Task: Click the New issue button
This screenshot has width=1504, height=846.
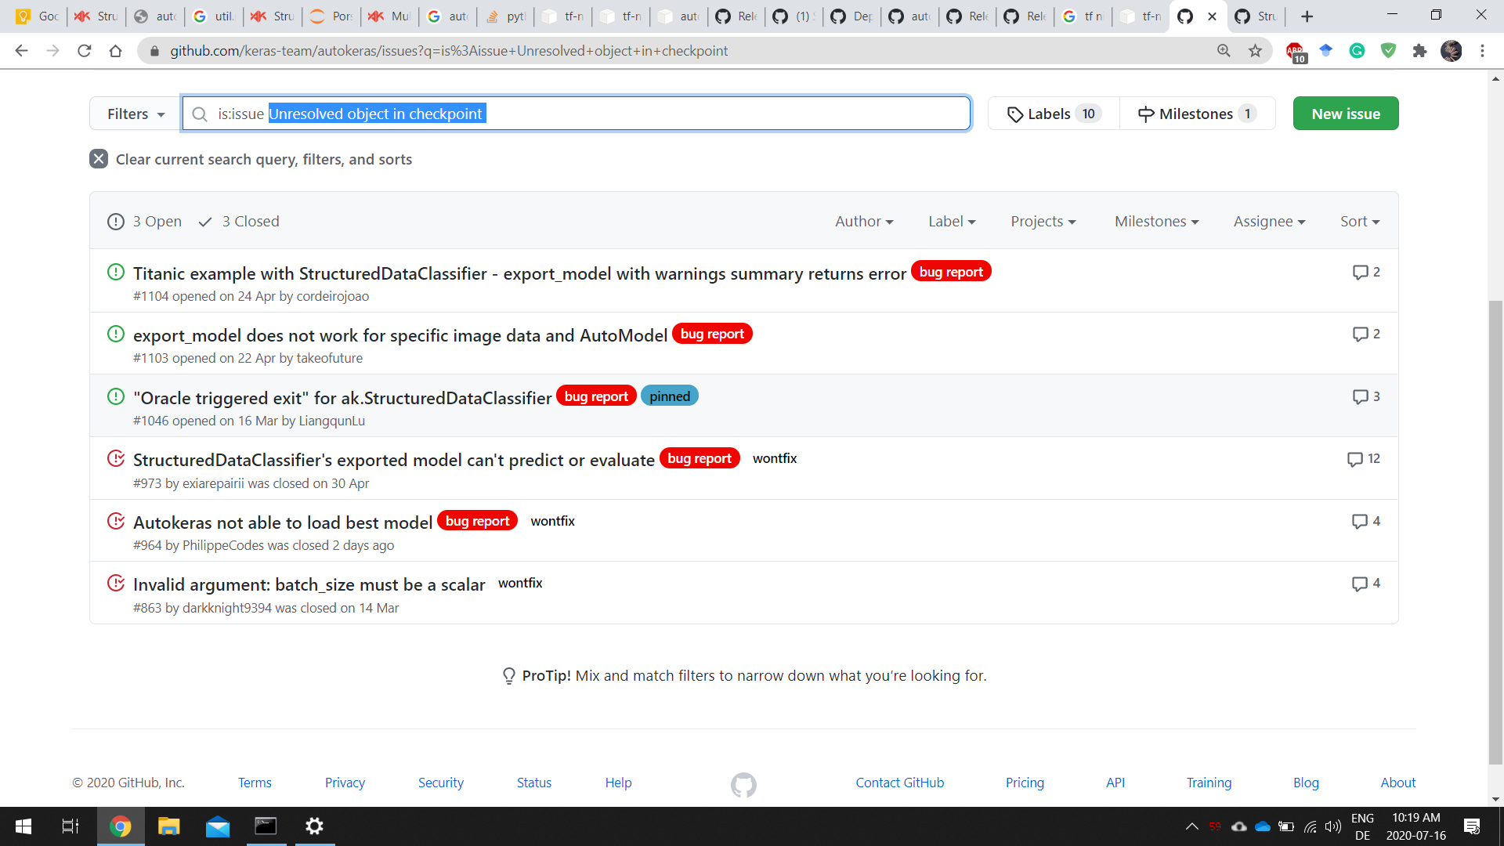Action: [x=1345, y=114]
